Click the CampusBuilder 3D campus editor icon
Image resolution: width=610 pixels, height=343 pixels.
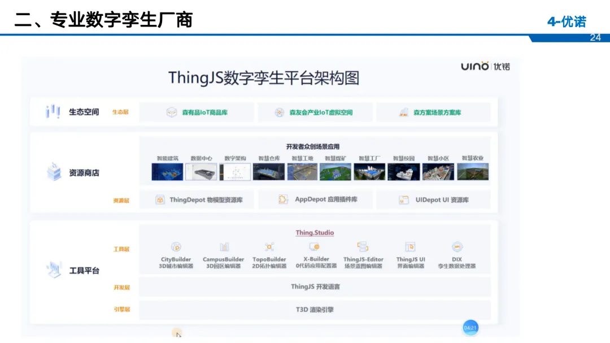pos(224,247)
